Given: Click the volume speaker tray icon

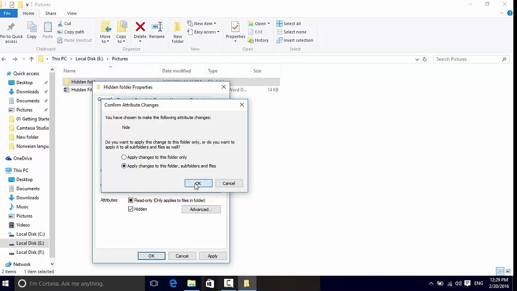Looking at the screenshot, I should coord(458,284).
